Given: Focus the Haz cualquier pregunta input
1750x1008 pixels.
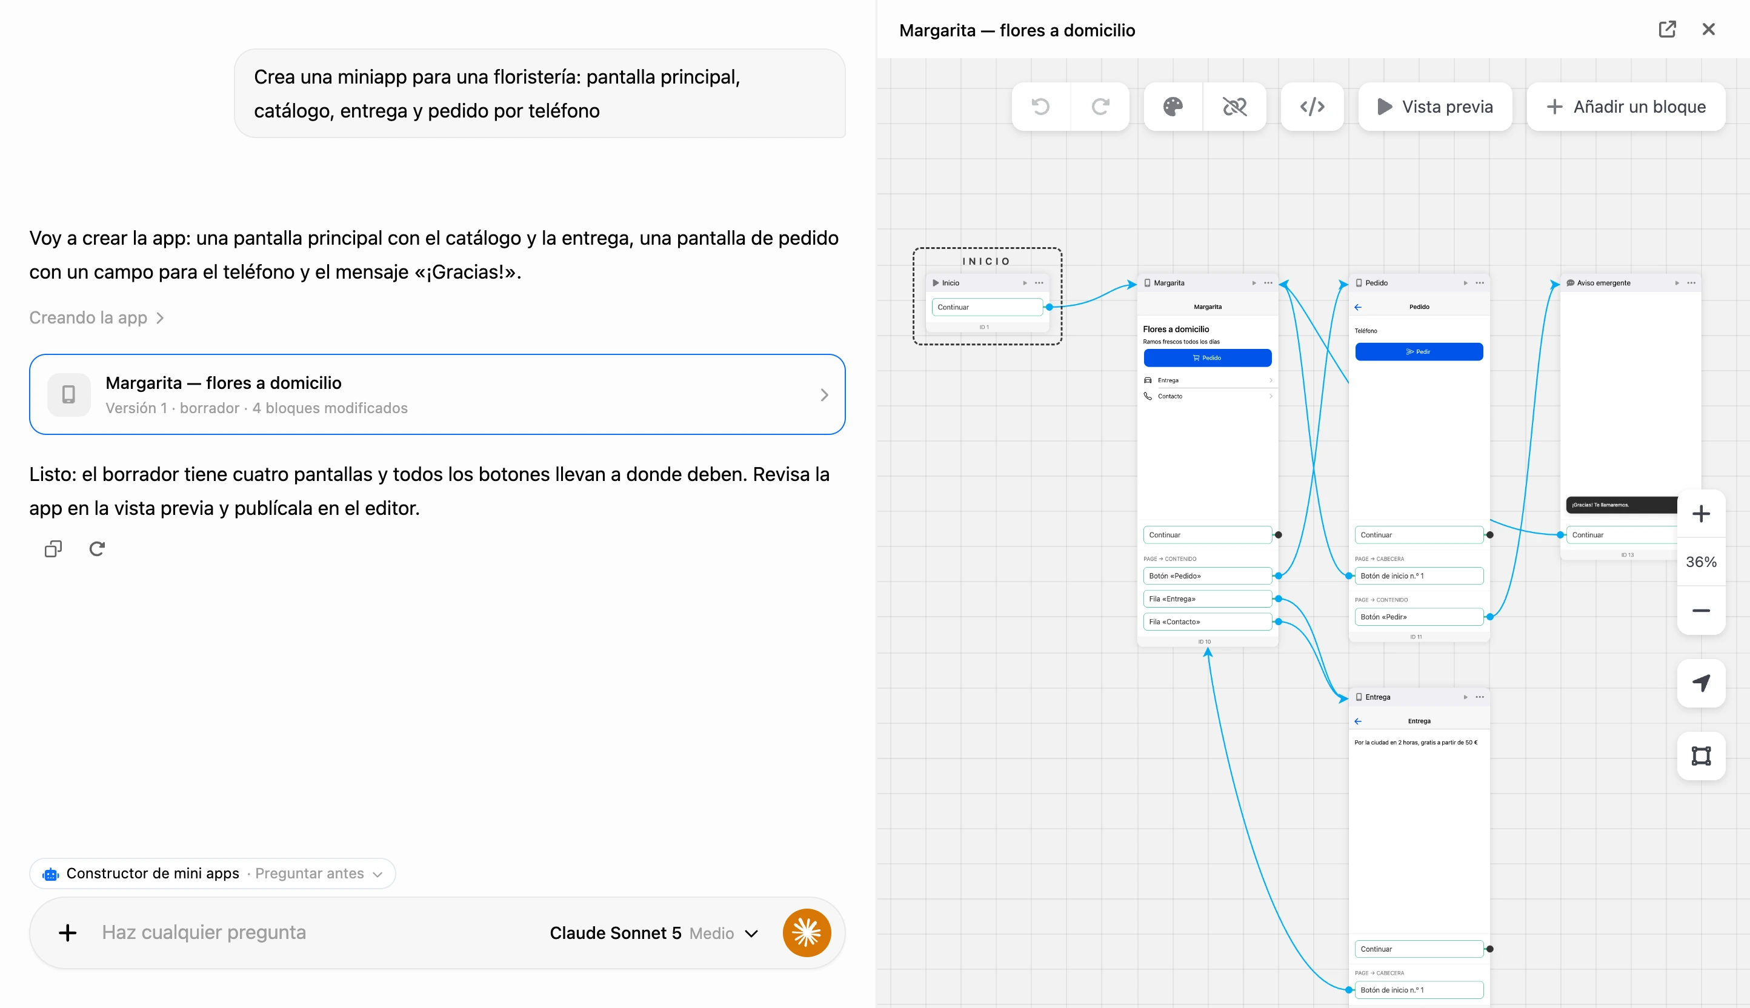Looking at the screenshot, I should click(x=204, y=932).
